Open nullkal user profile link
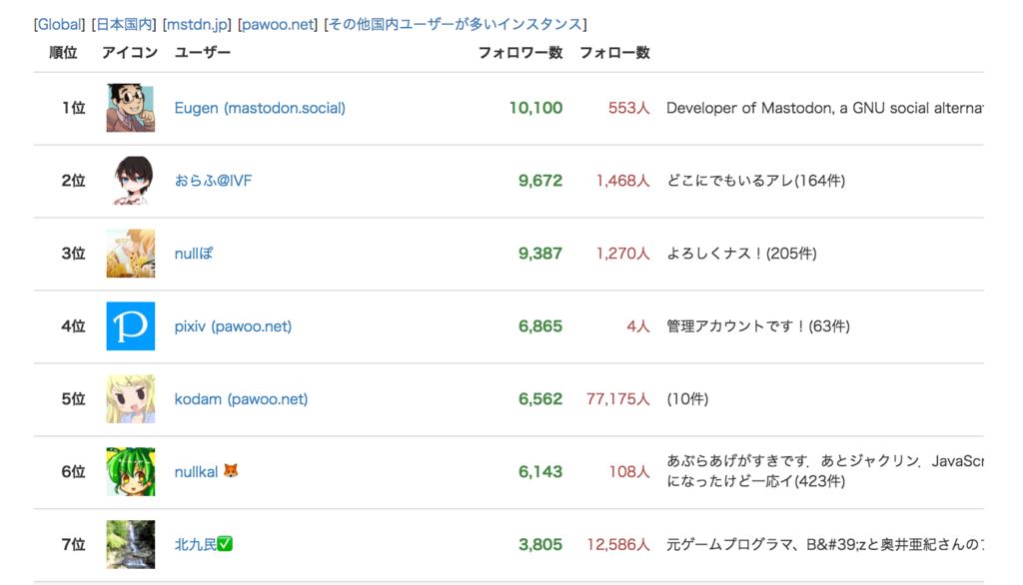 (196, 471)
